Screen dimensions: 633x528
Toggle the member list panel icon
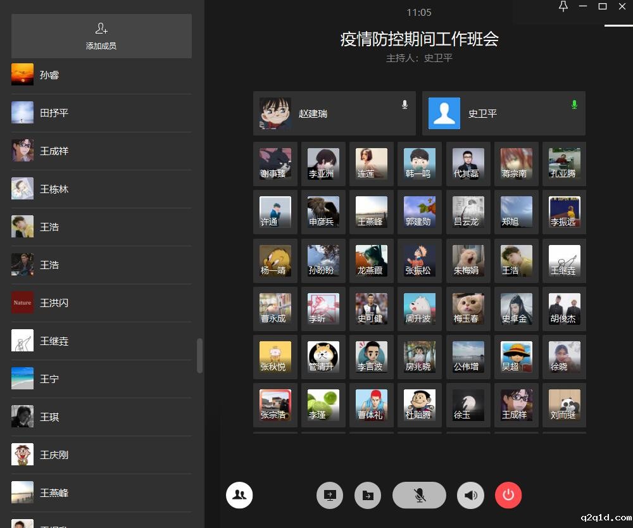point(239,495)
